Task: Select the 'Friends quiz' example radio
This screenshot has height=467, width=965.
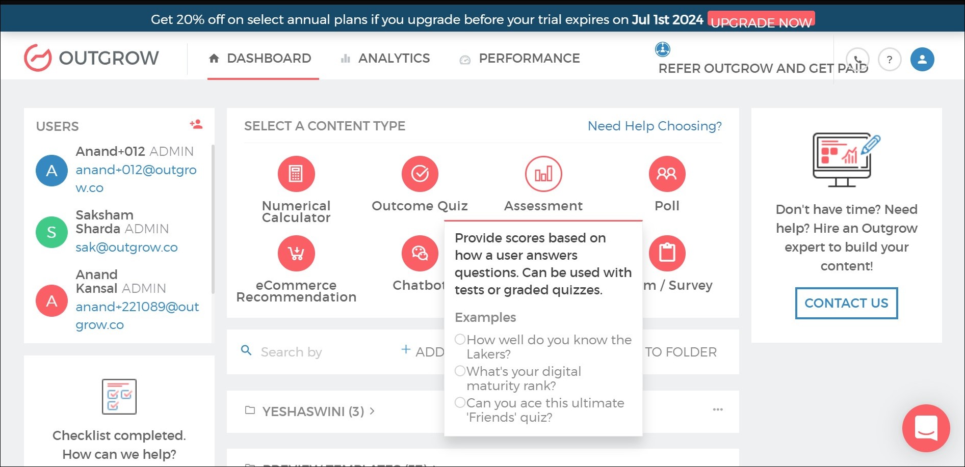Action: click(x=460, y=403)
